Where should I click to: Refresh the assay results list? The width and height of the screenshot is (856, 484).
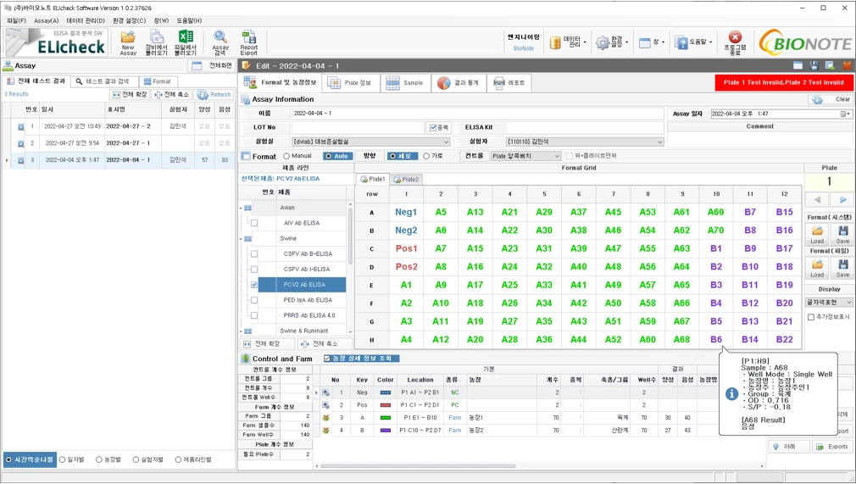point(214,94)
